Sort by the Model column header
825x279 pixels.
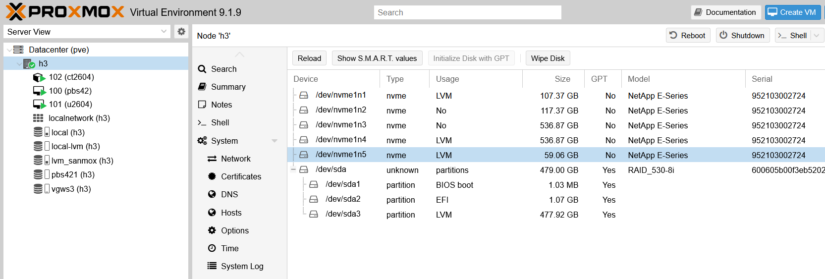point(683,79)
